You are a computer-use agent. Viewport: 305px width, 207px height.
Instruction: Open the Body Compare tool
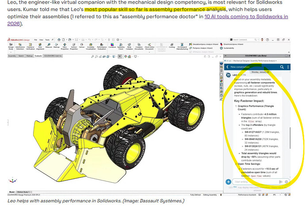pyautogui.click(x=130, y=46)
